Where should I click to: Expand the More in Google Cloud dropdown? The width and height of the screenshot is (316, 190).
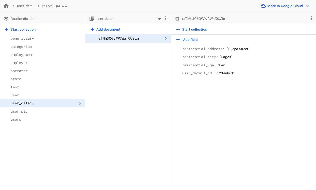click(x=308, y=6)
